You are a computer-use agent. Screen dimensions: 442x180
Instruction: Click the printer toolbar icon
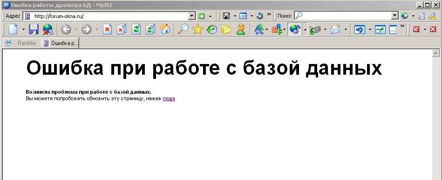pyautogui.click(x=315, y=29)
